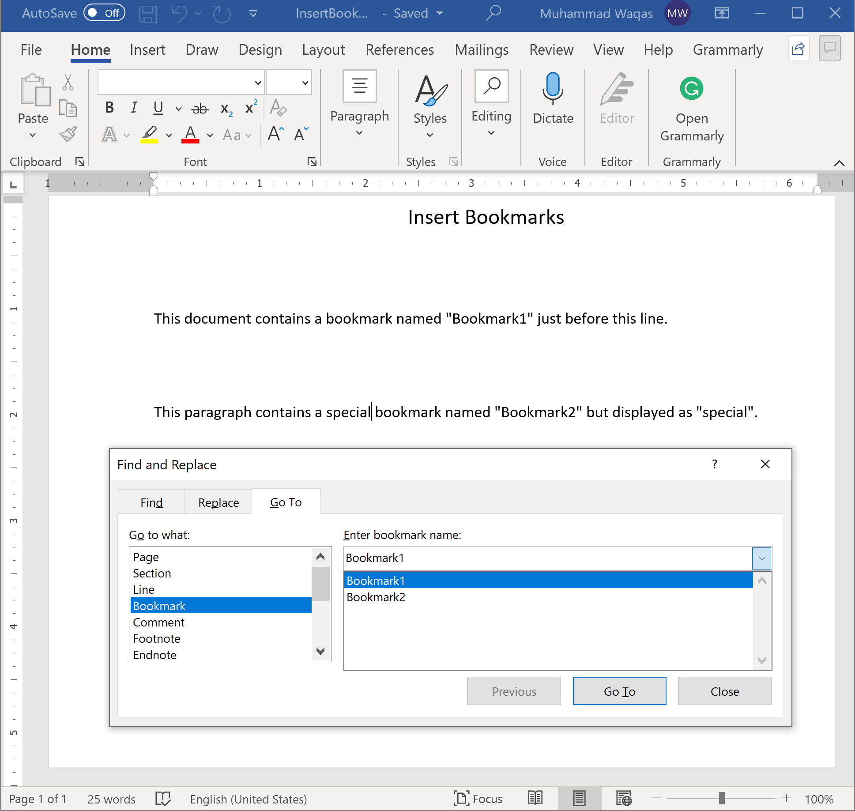
Task: Click the Clear All Formatting icon
Action: [278, 108]
